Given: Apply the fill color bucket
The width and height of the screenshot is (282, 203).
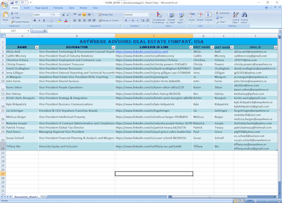Looking at the screenshot, I should click(x=59, y=21).
